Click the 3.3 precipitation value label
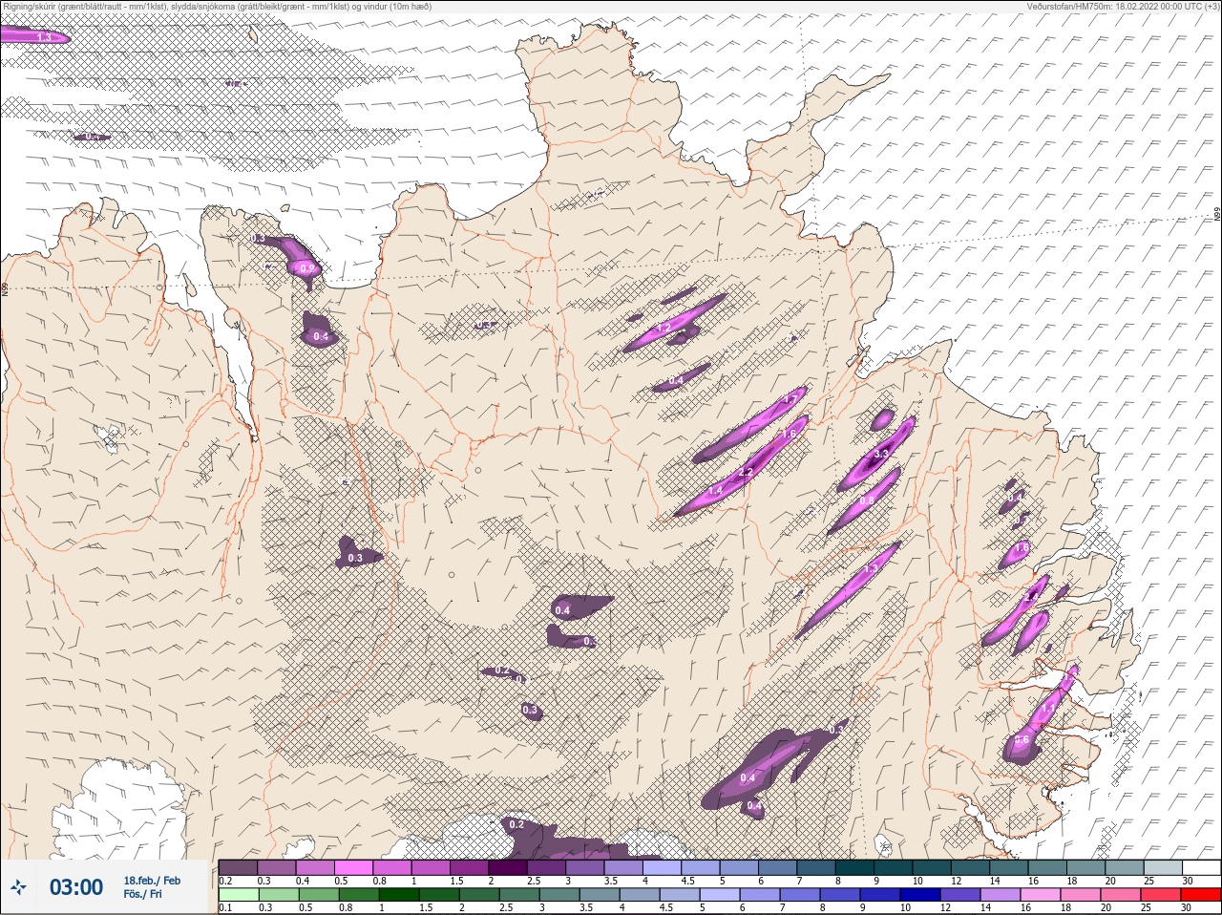 [x=881, y=453]
